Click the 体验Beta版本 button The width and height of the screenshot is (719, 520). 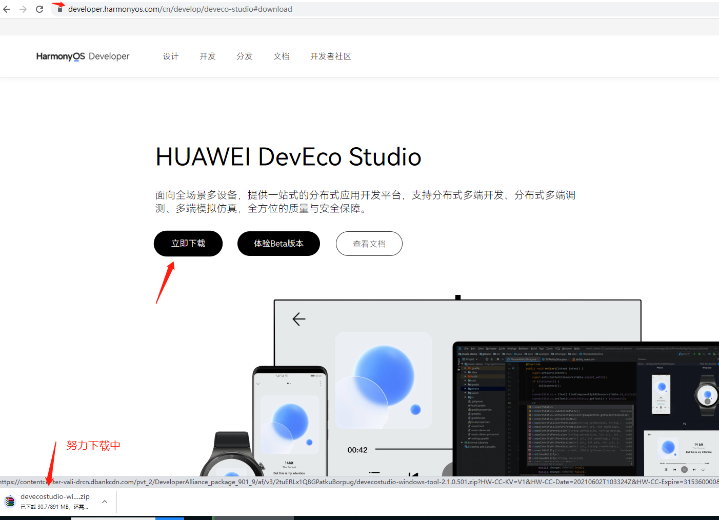pyautogui.click(x=278, y=244)
